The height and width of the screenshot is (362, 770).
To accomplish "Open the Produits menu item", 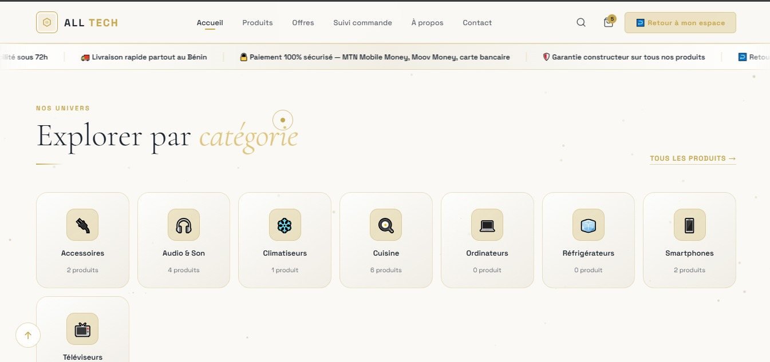I will pos(258,23).
